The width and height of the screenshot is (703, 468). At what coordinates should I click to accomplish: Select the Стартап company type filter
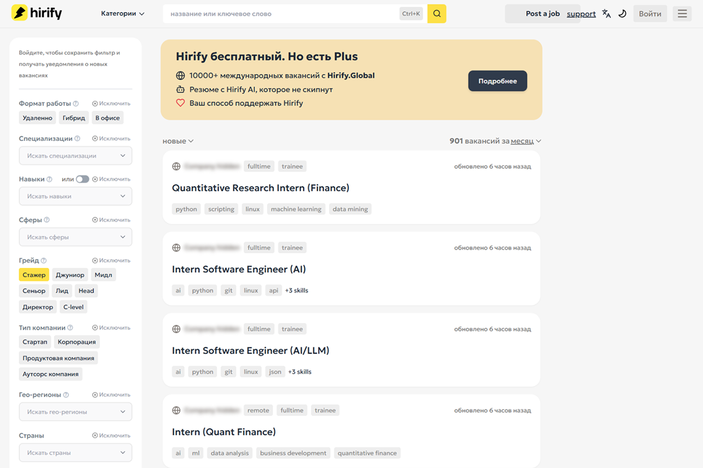35,342
